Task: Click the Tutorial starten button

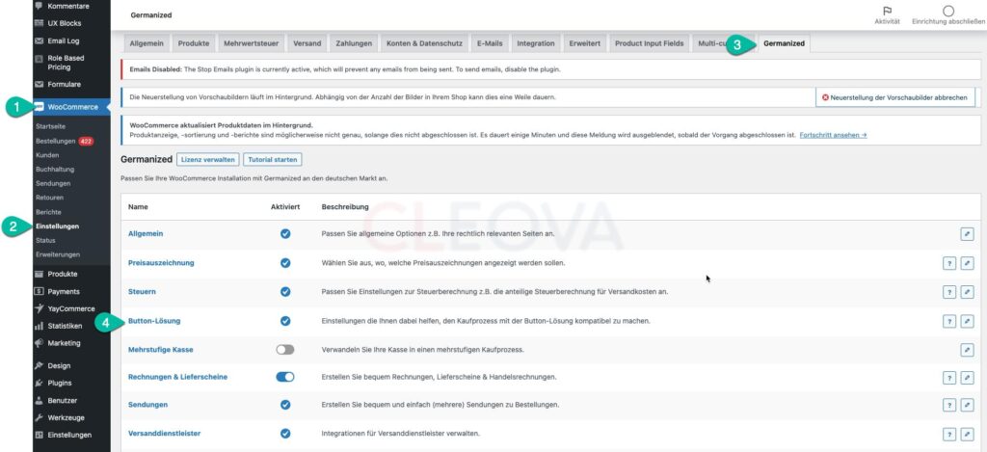Action: (273, 160)
